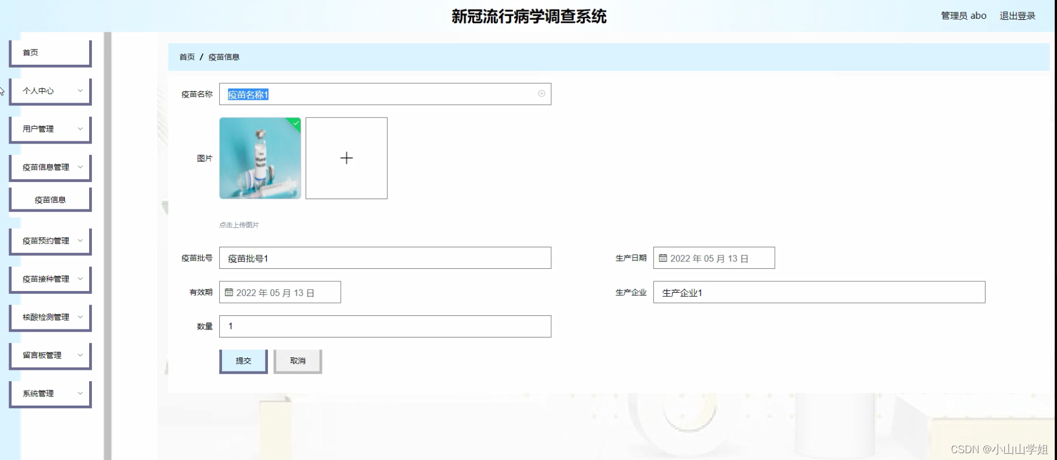1057x460 pixels.
Task: Open the 首页 sidebar menu item
Action: click(x=51, y=53)
